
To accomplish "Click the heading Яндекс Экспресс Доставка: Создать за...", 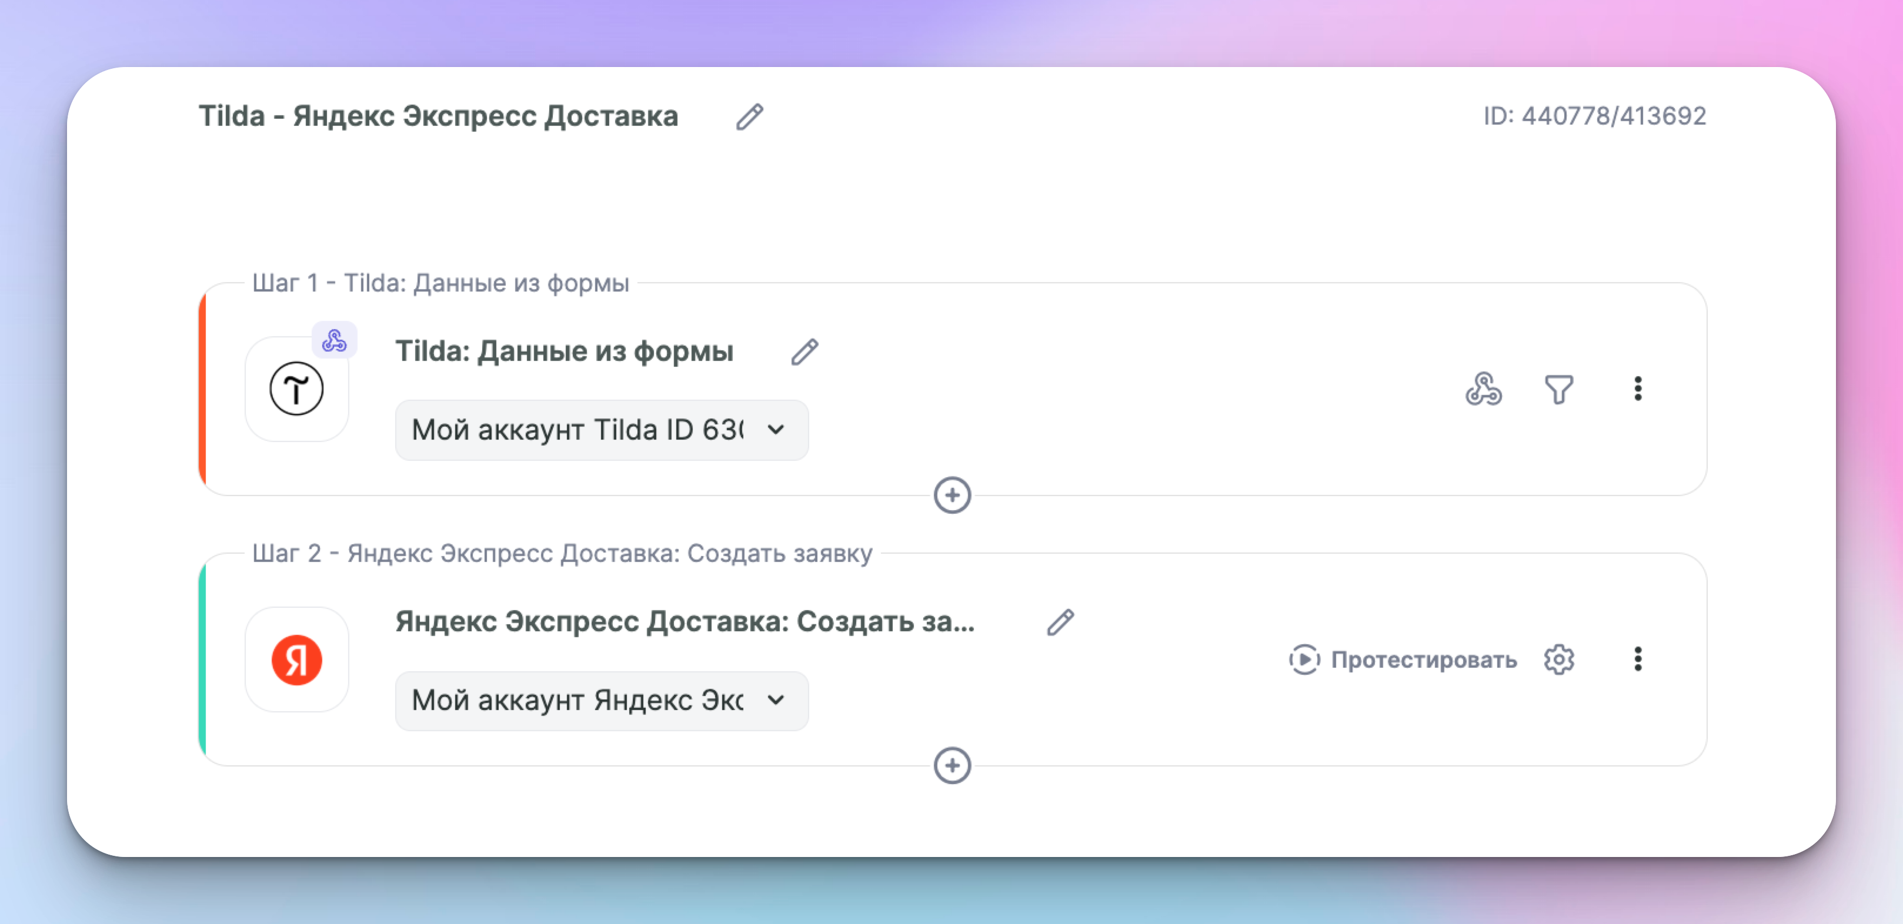I will [x=685, y=622].
